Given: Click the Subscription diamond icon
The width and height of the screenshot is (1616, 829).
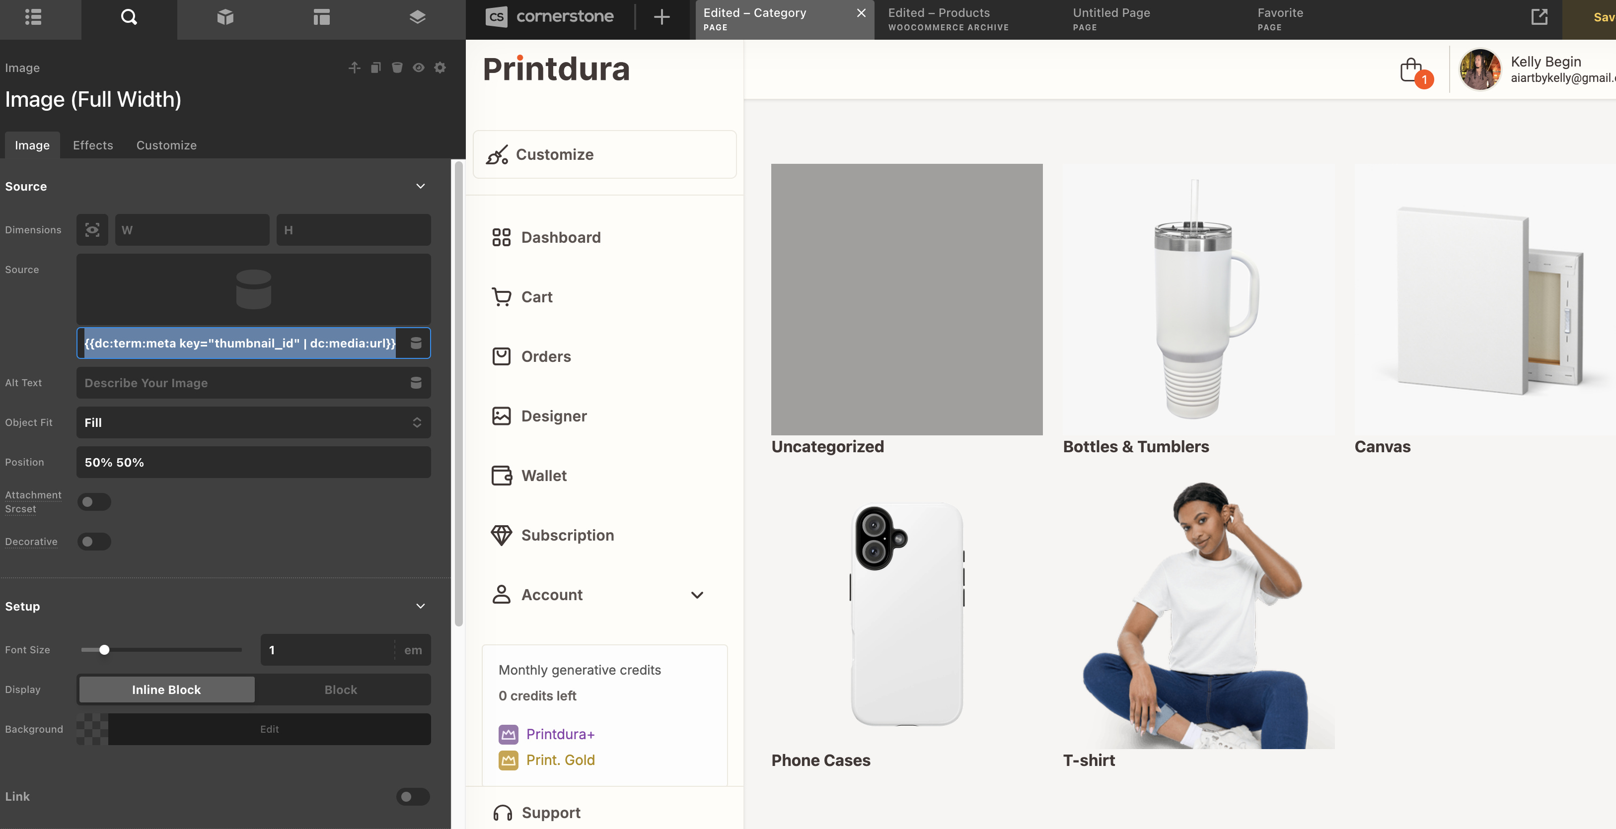Looking at the screenshot, I should pyautogui.click(x=501, y=535).
